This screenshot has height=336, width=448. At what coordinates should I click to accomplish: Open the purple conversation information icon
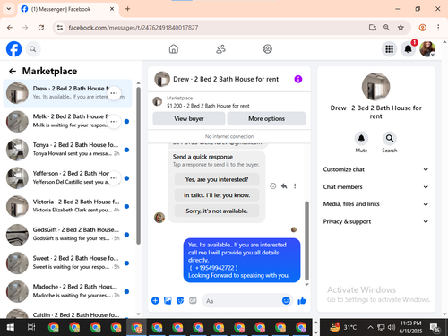(x=298, y=79)
